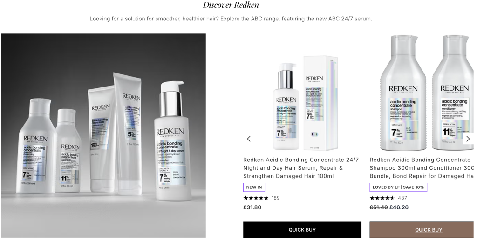Quick Buy the Shampoo and Conditioner bundle
The width and height of the screenshot is (477, 240).
point(423,230)
